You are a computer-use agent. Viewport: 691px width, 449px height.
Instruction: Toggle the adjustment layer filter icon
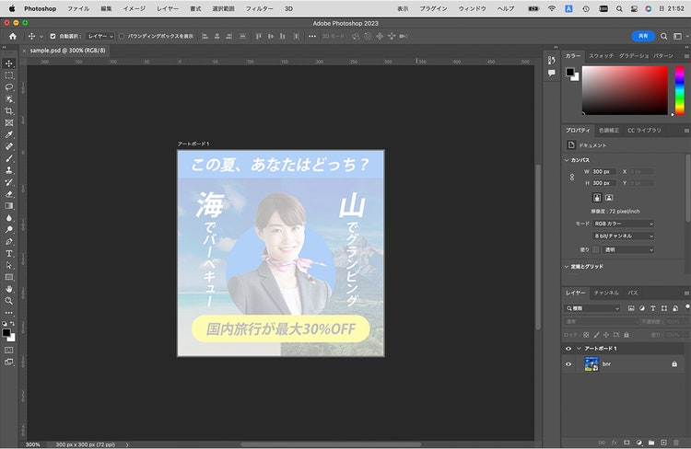pyautogui.click(x=642, y=308)
